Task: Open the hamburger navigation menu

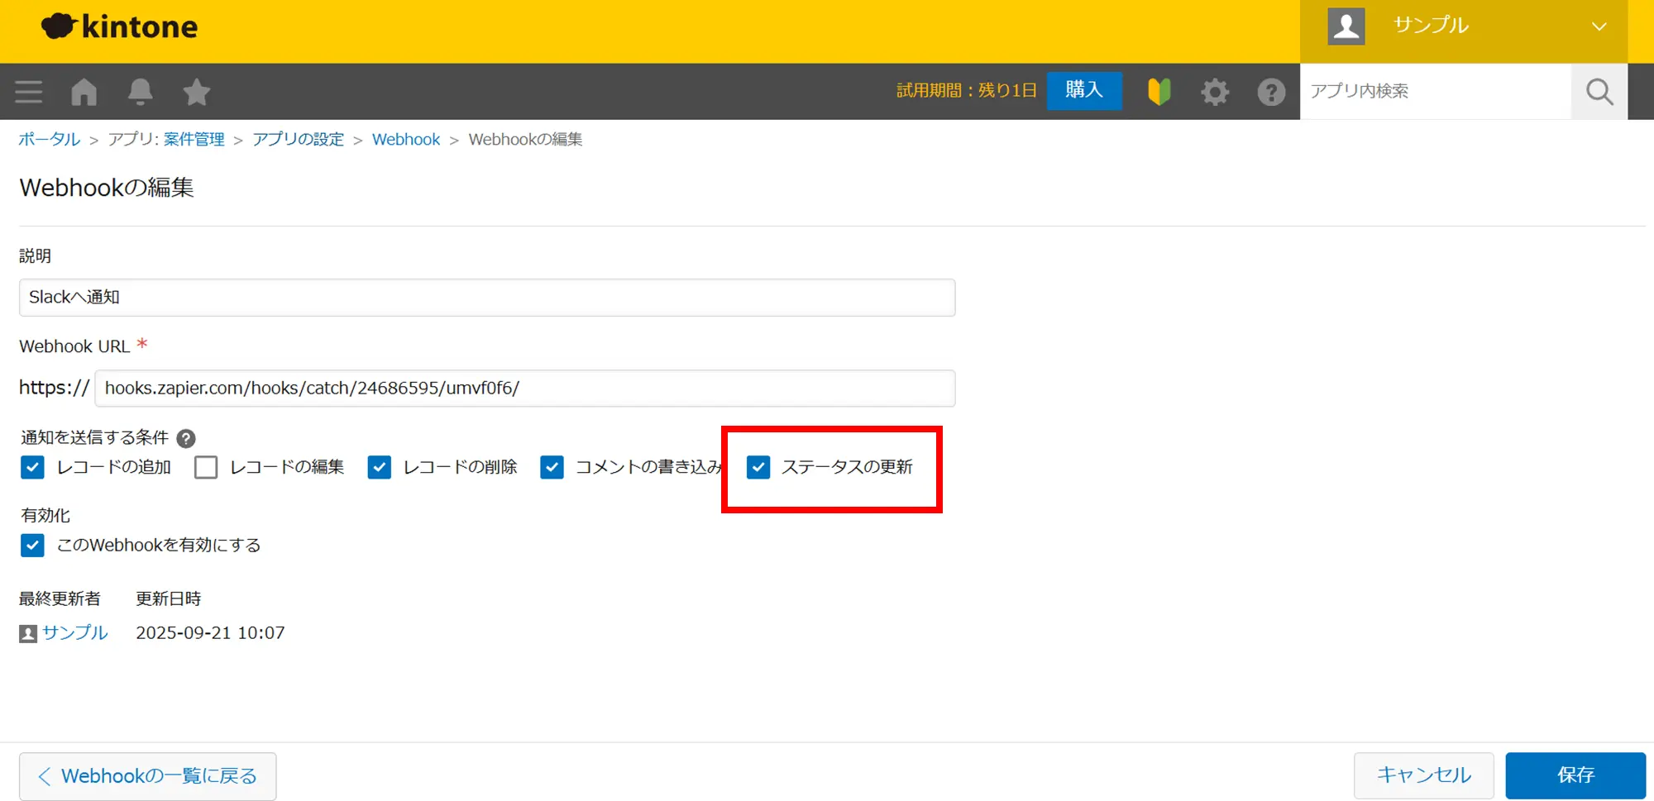Action: [28, 92]
